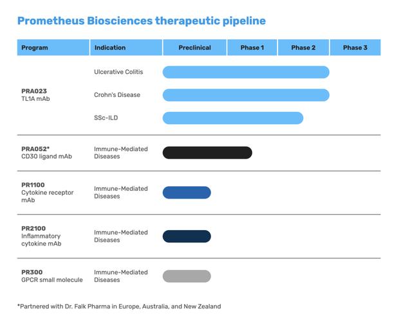The width and height of the screenshot is (412, 320).
Task: Click the gray PR300 progress bar
Action: 187,276
